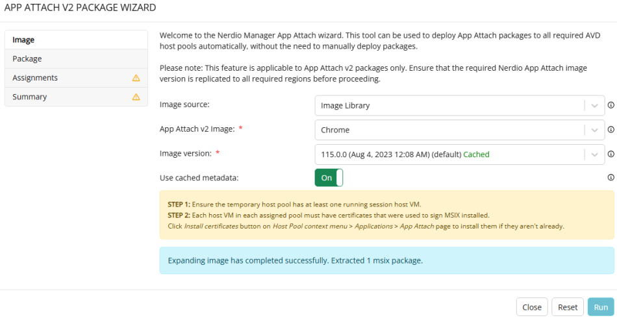Toggle off Use cached metadata switch
The image size is (617, 322).
[329, 178]
